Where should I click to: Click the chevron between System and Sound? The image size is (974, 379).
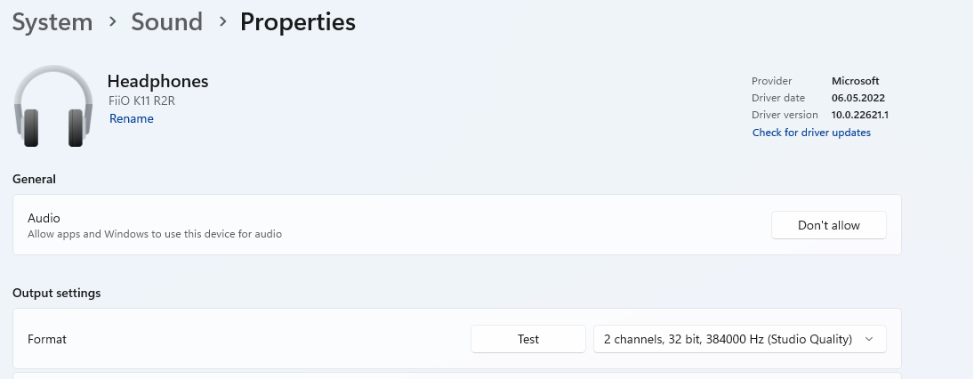pyautogui.click(x=112, y=22)
